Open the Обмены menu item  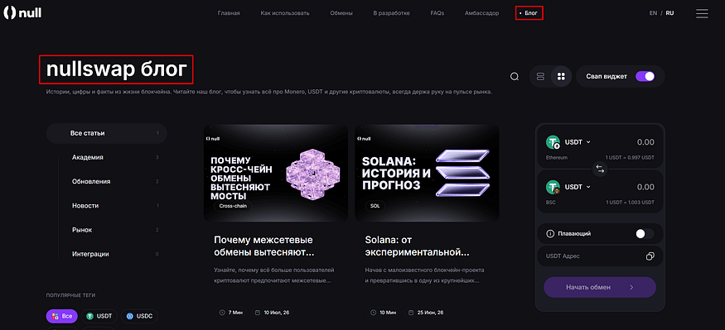pos(341,13)
